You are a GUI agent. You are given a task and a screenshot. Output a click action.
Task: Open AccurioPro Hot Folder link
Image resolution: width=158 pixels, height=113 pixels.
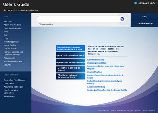coord(13,87)
